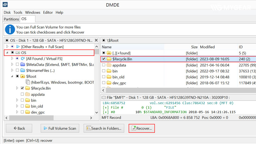Click dev_gpc folder icon in file list

tap(109, 83)
